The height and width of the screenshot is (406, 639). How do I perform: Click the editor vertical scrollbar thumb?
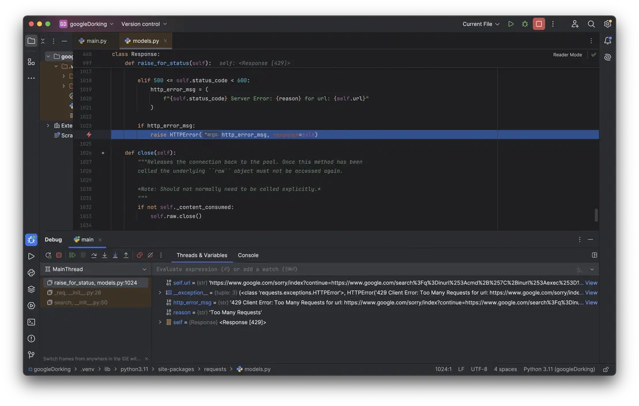click(596, 215)
